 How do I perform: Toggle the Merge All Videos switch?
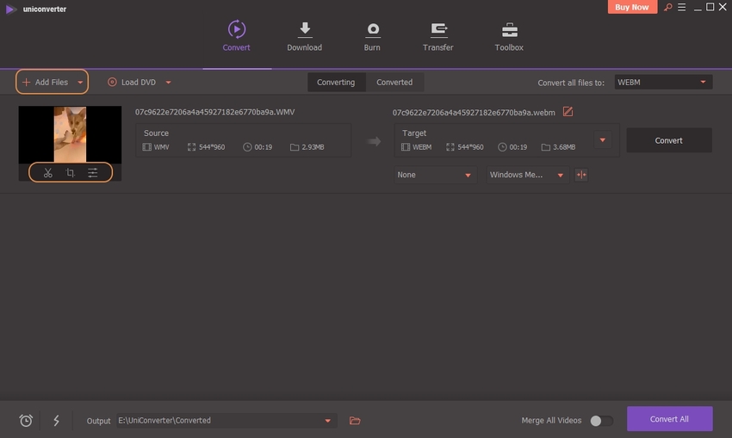[x=601, y=421]
